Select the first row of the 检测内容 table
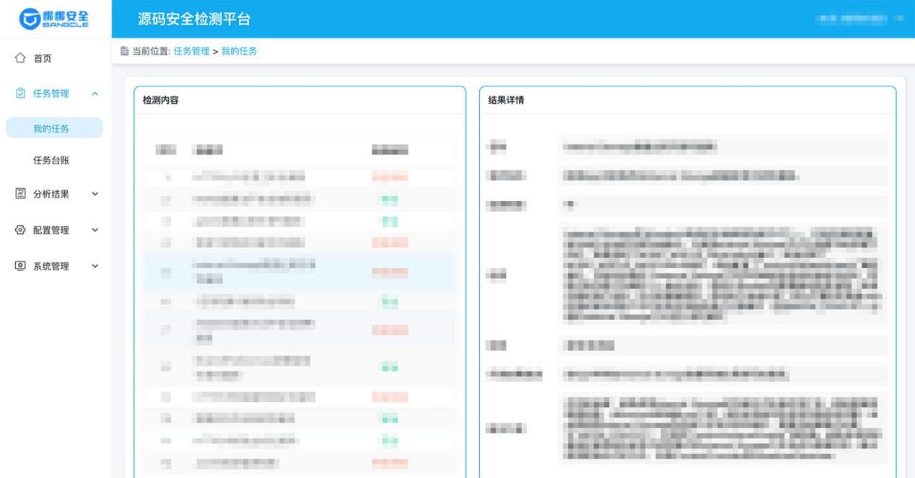 point(299,177)
